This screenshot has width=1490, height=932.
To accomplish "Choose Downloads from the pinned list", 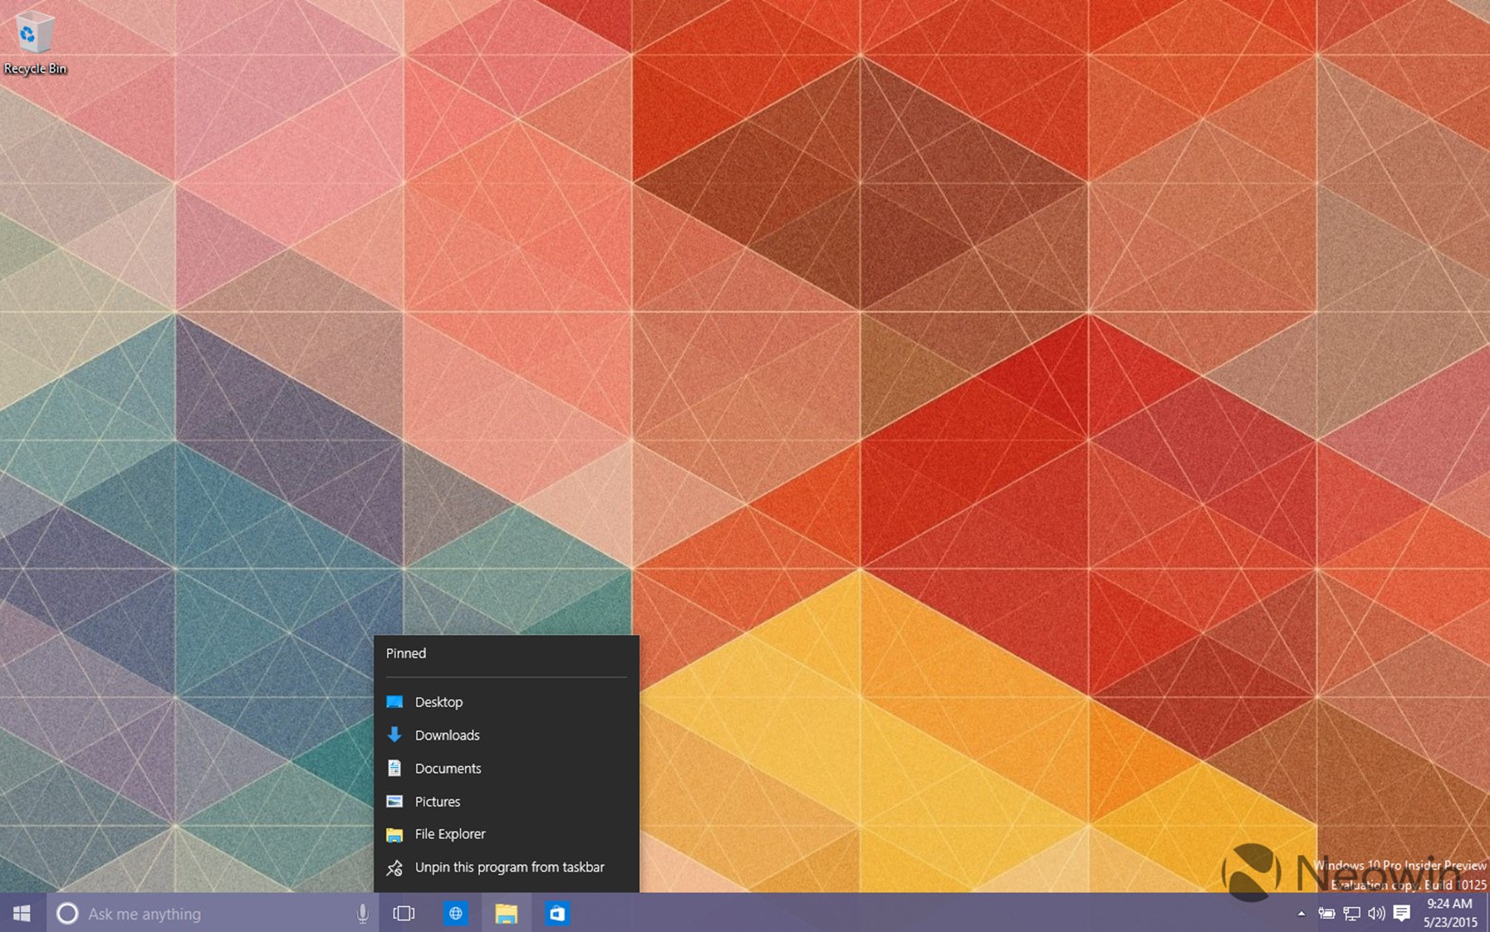I will (447, 735).
